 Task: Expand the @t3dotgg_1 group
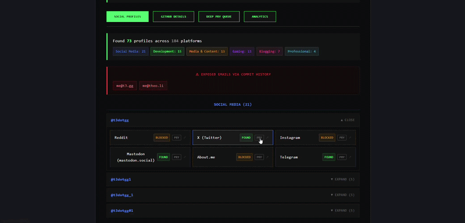coord(342,195)
